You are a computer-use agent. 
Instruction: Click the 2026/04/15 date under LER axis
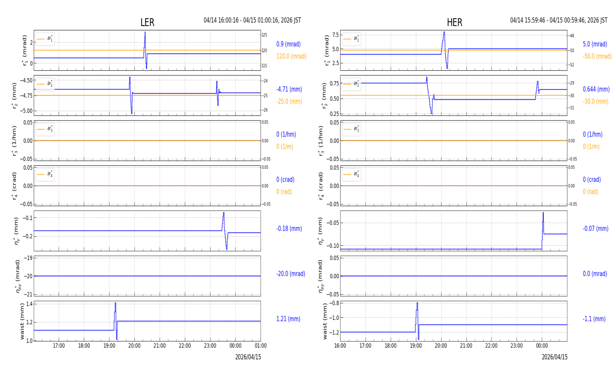click(x=248, y=357)
